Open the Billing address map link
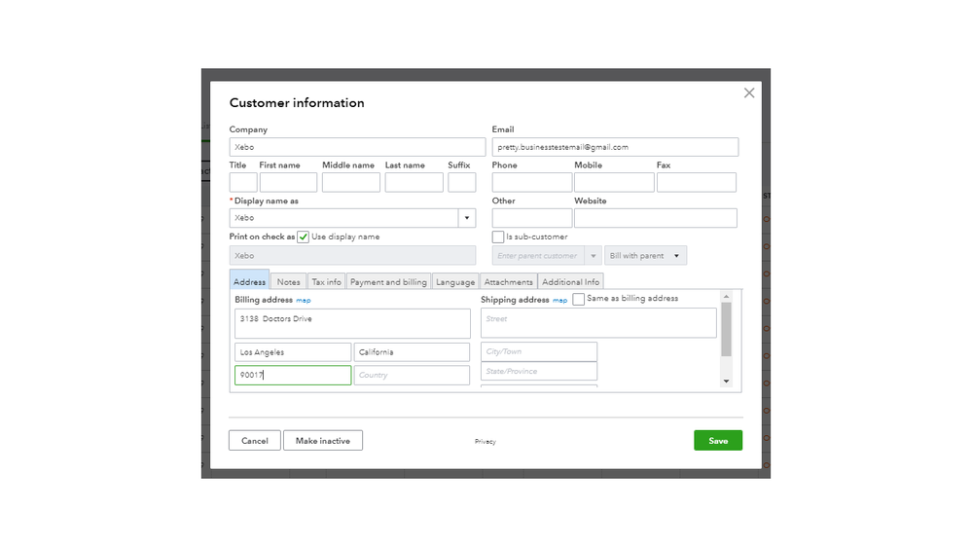 pyautogui.click(x=304, y=301)
